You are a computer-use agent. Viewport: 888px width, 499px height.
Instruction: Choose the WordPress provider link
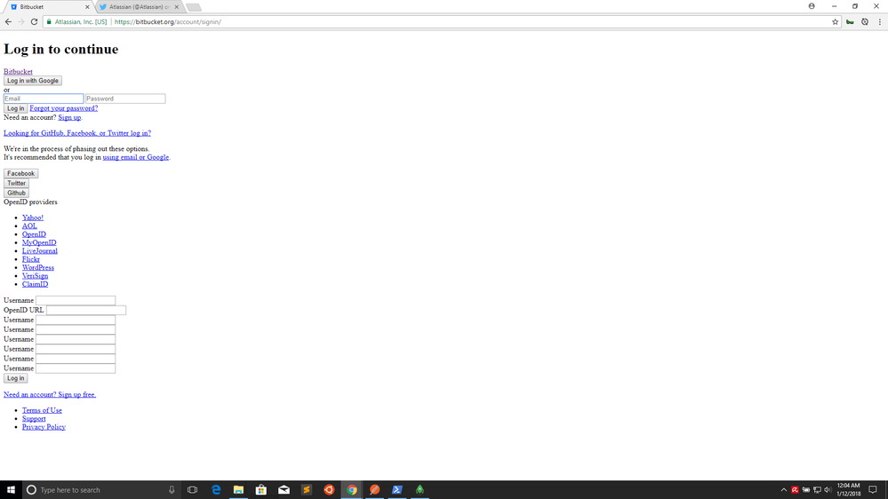pyautogui.click(x=38, y=267)
